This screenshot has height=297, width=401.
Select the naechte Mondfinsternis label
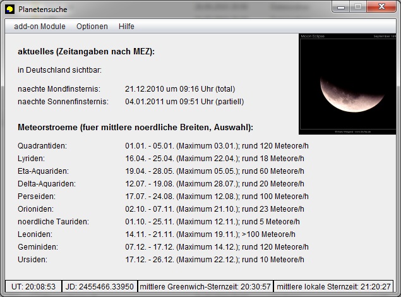(59, 89)
